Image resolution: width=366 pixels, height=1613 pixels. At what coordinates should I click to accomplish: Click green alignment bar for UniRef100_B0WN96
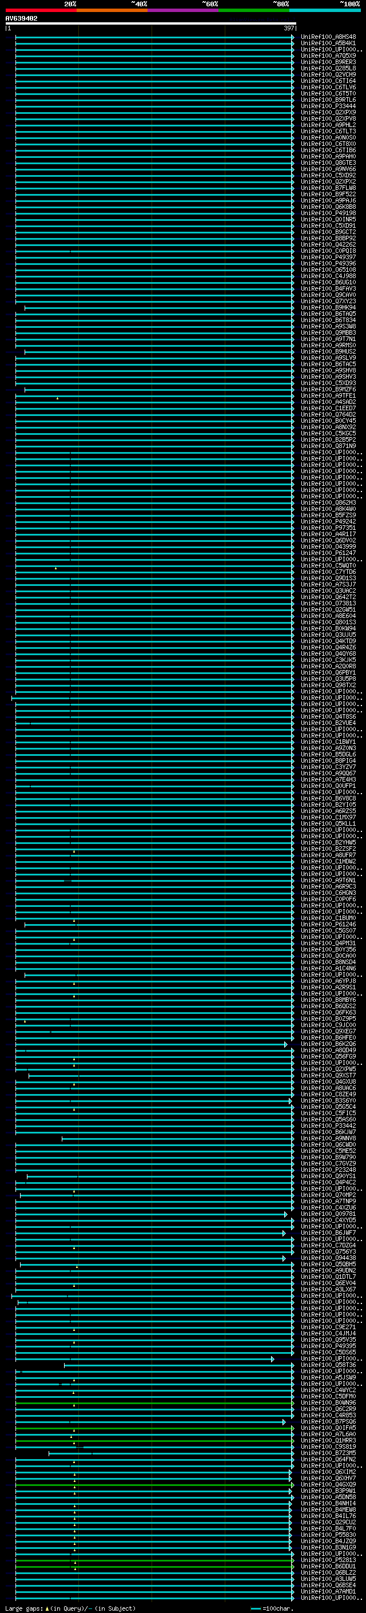click(x=154, y=1402)
